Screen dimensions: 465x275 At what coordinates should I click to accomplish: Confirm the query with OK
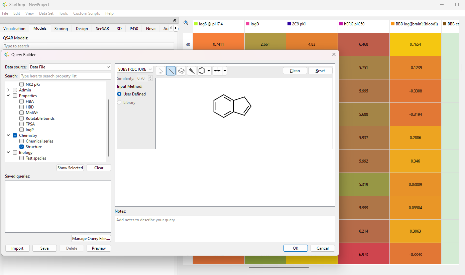296,248
